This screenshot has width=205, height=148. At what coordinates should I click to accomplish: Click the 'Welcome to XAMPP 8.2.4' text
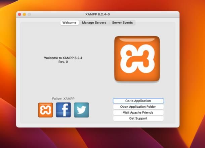(63, 58)
